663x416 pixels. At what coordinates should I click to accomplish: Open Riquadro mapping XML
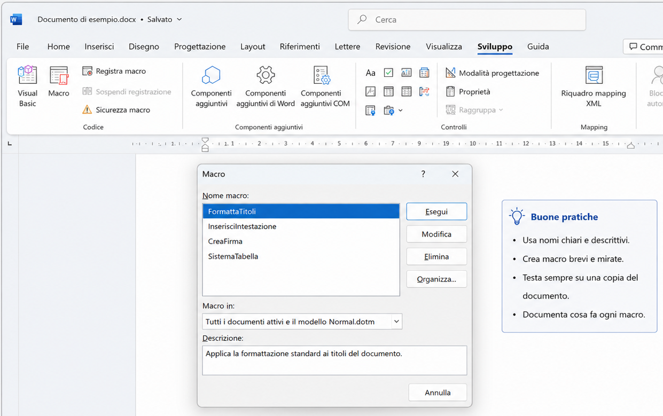[594, 87]
